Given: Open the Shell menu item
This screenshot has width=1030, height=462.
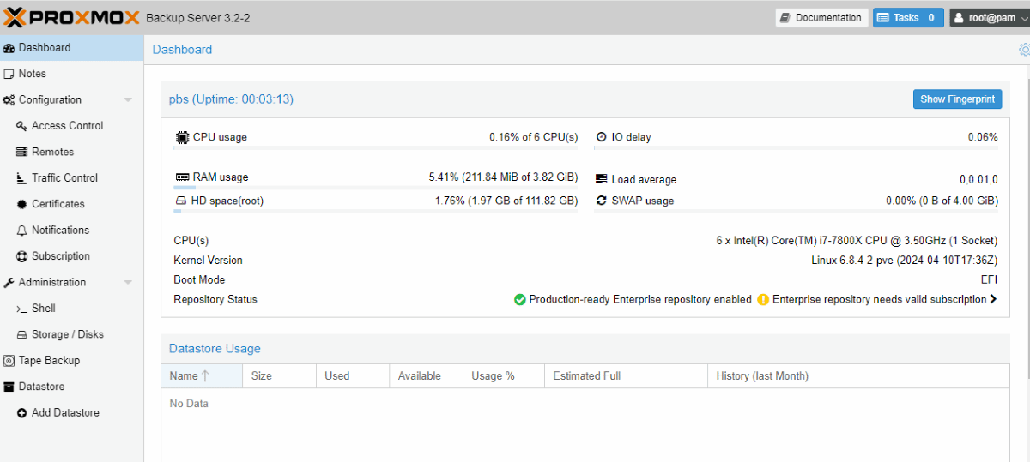Looking at the screenshot, I should tap(43, 309).
